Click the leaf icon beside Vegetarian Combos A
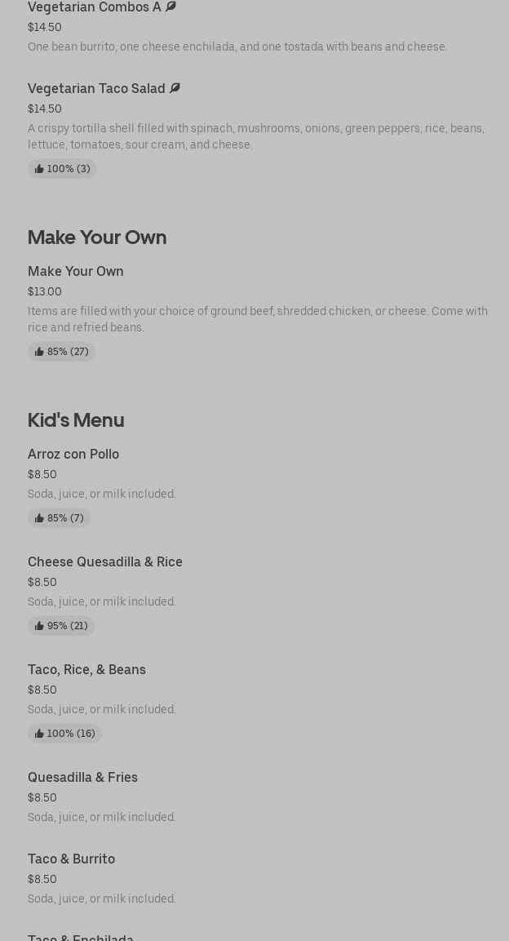Viewport: 509px width, 941px height. [x=170, y=7]
